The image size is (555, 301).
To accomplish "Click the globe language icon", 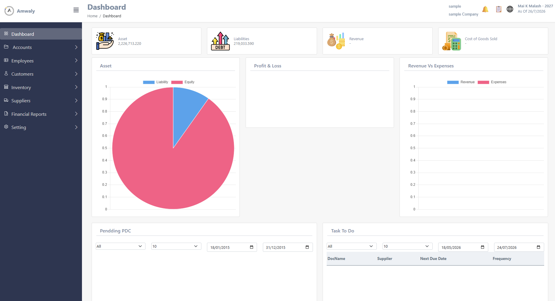I will click(510, 9).
